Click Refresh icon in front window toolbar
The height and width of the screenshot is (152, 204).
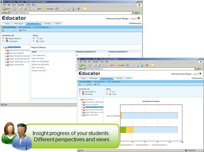click(x=100, y=65)
